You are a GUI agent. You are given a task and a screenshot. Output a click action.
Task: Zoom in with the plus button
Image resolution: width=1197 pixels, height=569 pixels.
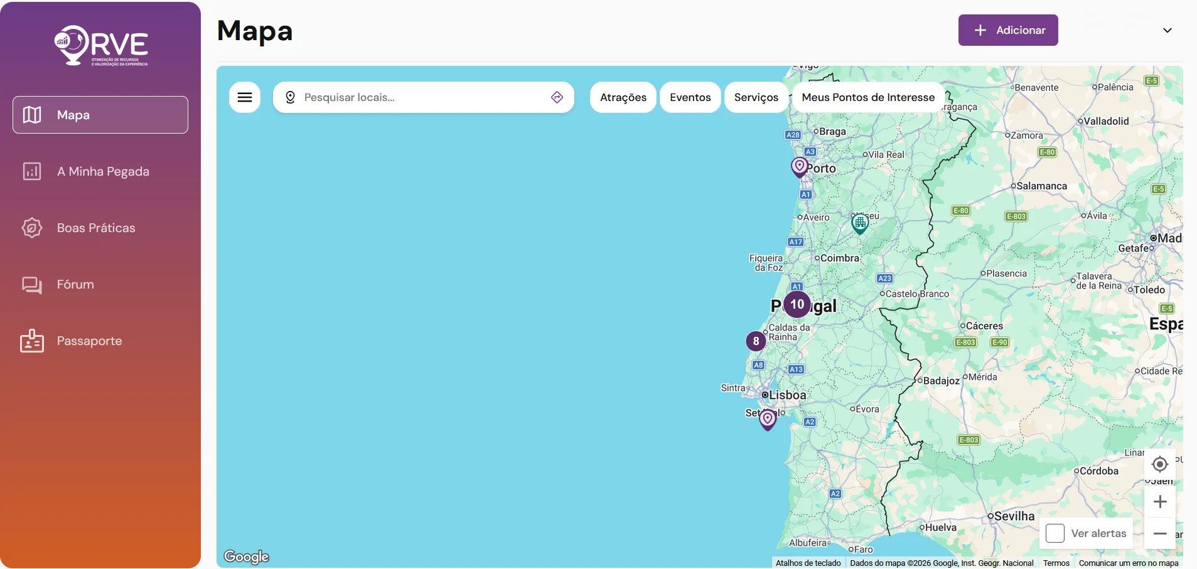(1160, 502)
